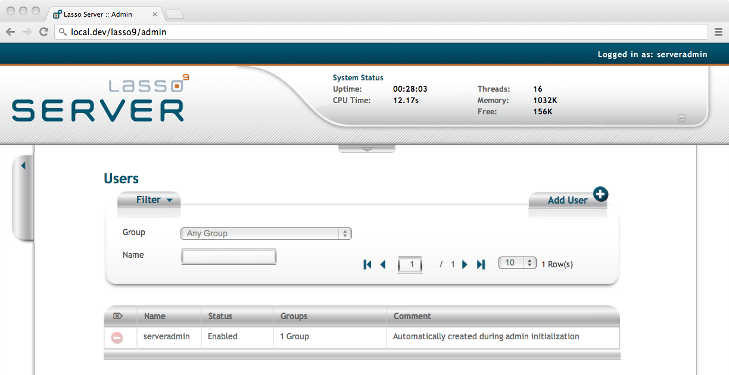
Task: Click the Automatically created comment cell
Action: pyautogui.click(x=486, y=337)
